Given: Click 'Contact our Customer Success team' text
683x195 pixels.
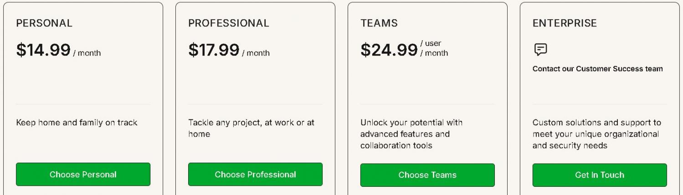Looking at the screenshot, I should click(597, 69).
